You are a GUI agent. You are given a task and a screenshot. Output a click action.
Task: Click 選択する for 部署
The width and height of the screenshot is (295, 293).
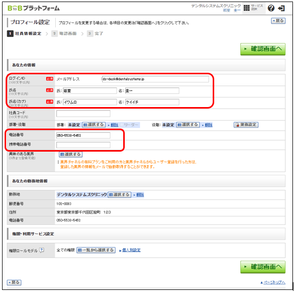click(x=94, y=125)
